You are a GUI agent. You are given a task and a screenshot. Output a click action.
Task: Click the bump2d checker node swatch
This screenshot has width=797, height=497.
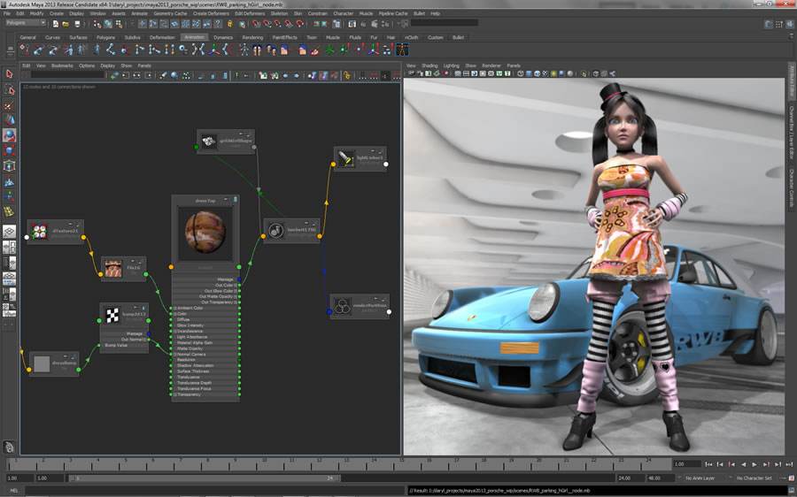[112, 315]
